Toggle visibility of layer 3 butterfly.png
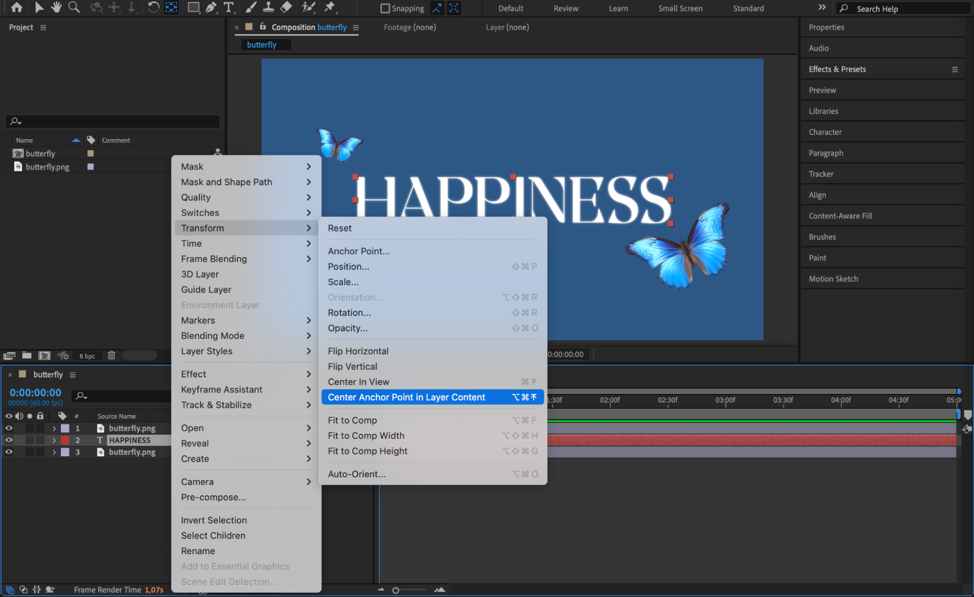This screenshot has width=974, height=597. click(x=9, y=452)
